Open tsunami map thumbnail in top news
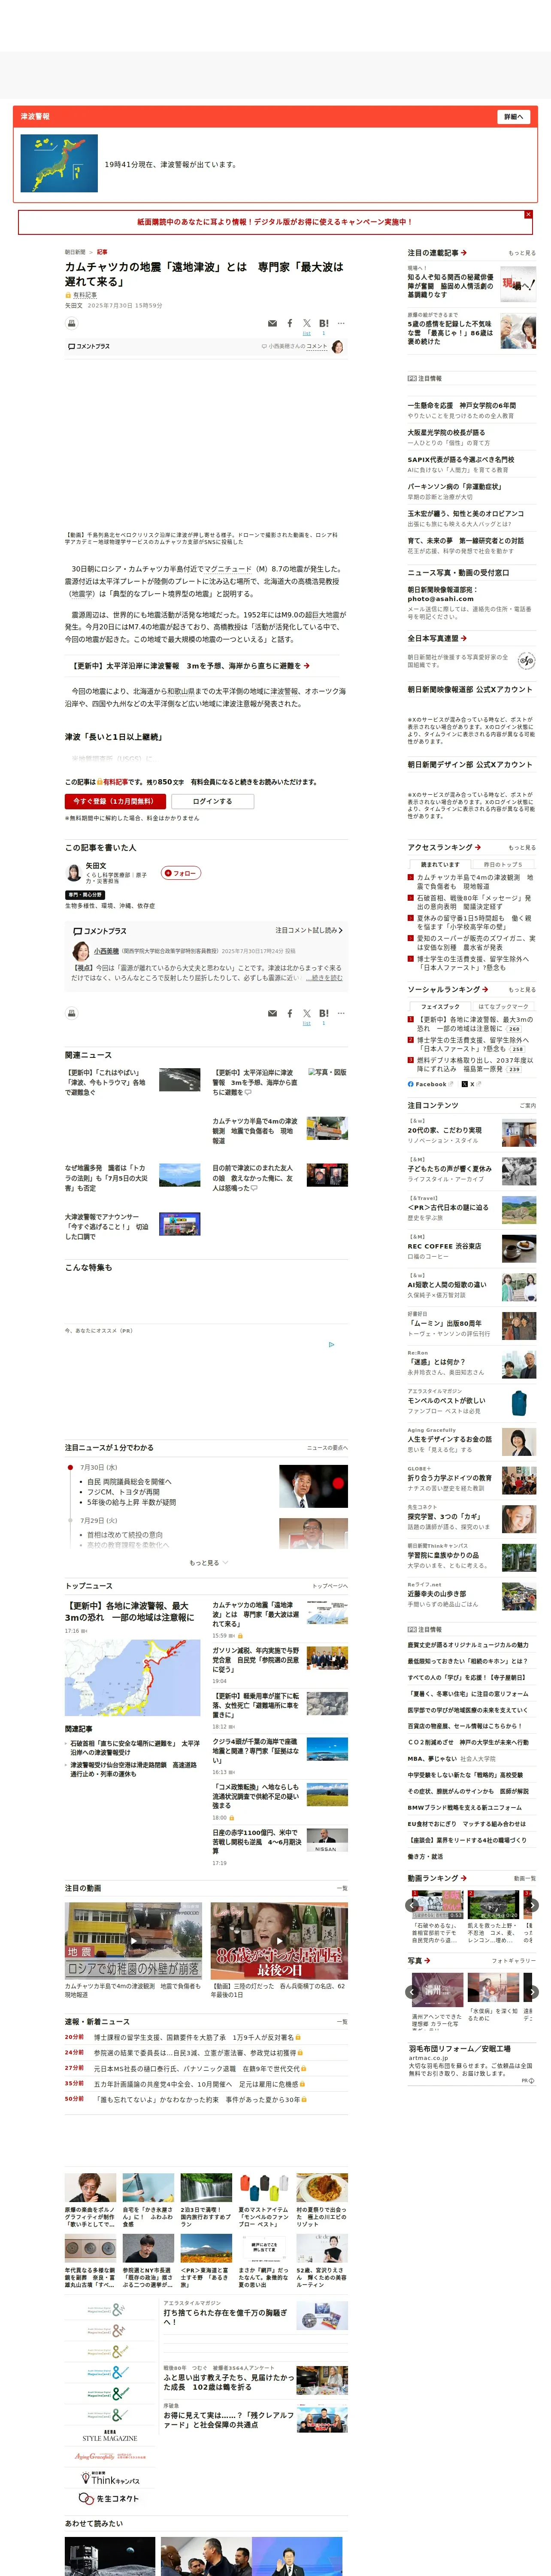The height and width of the screenshot is (2576, 551). [132, 1678]
